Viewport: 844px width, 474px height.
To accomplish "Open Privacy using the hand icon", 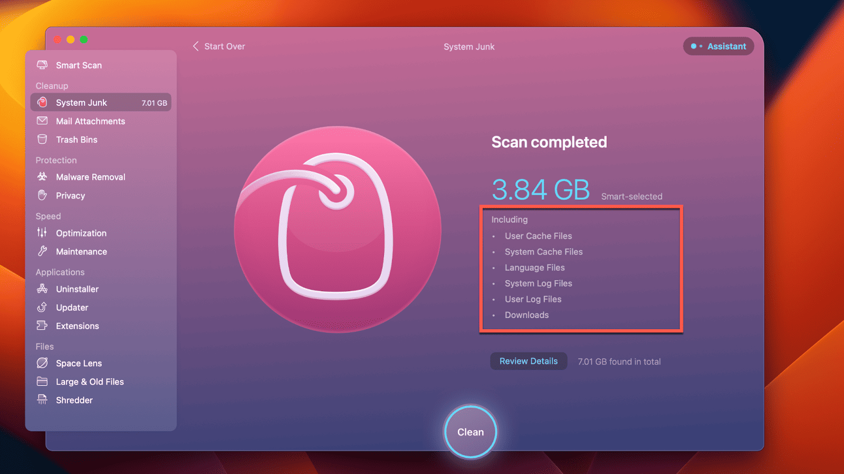I will [x=42, y=195].
